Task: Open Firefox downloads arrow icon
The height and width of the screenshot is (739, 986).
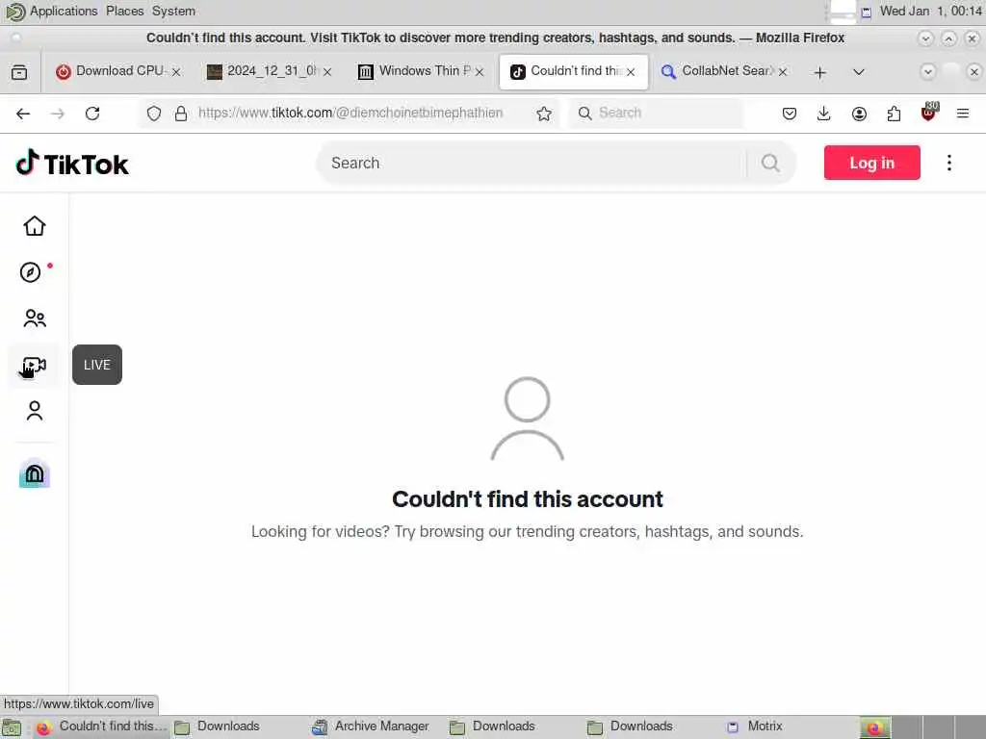Action: (824, 114)
